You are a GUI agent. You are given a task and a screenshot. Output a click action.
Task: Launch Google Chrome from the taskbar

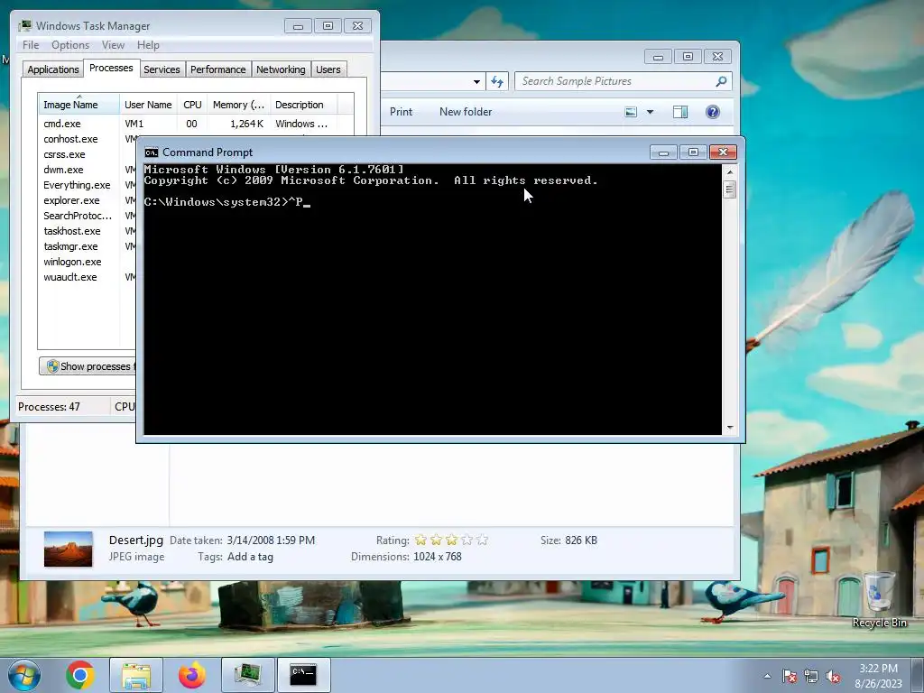click(x=80, y=675)
